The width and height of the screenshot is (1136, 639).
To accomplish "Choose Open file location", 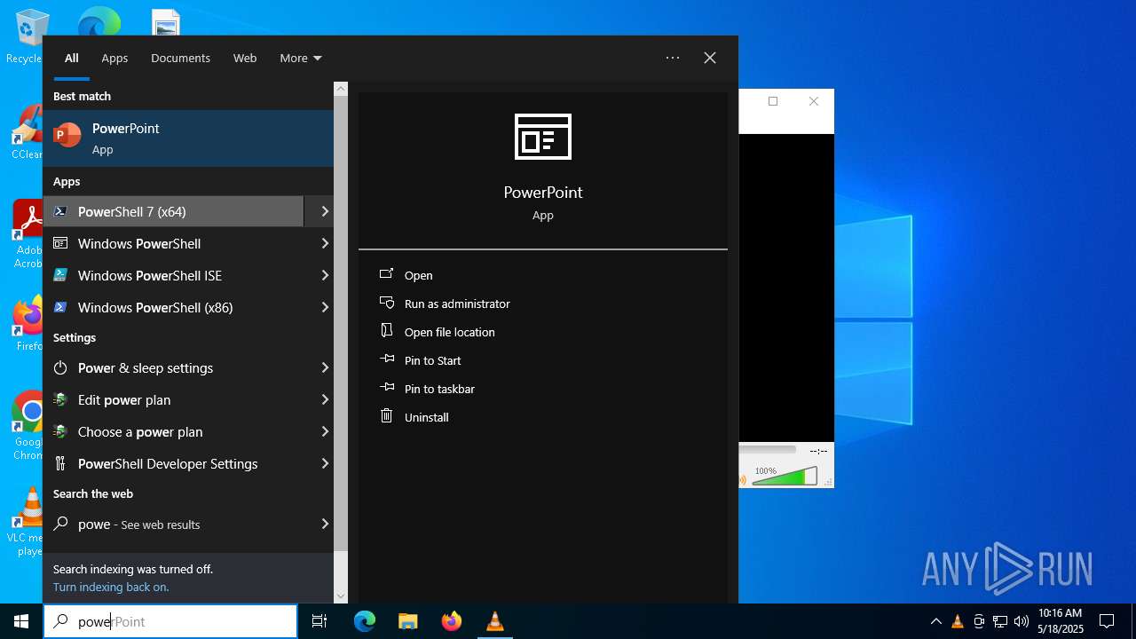I will click(449, 332).
